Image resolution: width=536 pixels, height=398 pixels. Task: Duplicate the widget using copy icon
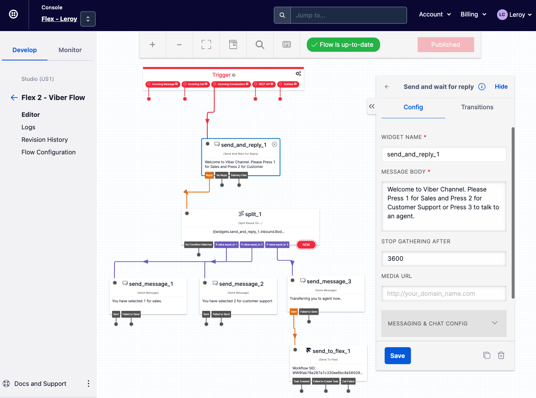(x=487, y=355)
